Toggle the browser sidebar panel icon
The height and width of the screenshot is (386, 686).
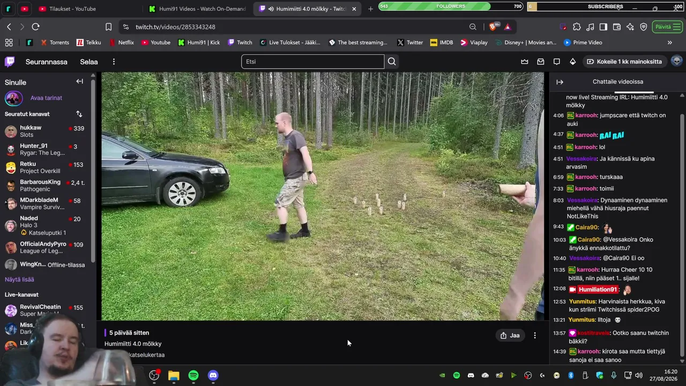tap(603, 27)
